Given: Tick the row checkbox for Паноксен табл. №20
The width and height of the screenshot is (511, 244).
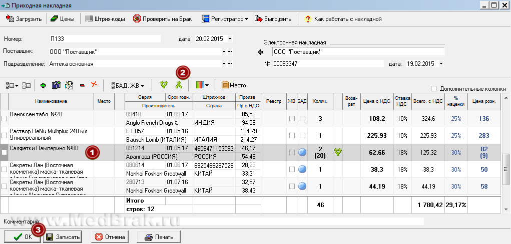Looking at the screenshot, I should click(4, 119).
